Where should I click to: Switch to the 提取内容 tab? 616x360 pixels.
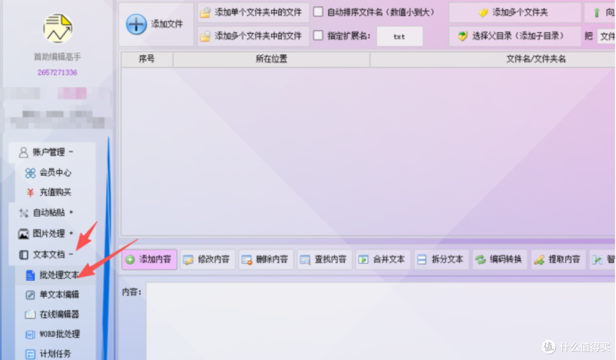pyautogui.click(x=558, y=260)
